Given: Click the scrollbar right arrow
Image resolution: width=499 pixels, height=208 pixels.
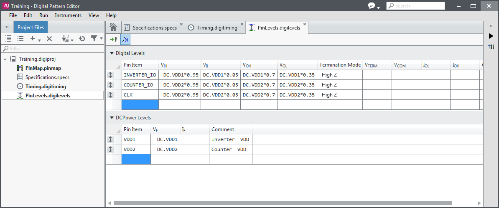Looking at the screenshot, I should pyautogui.click(x=480, y=203).
